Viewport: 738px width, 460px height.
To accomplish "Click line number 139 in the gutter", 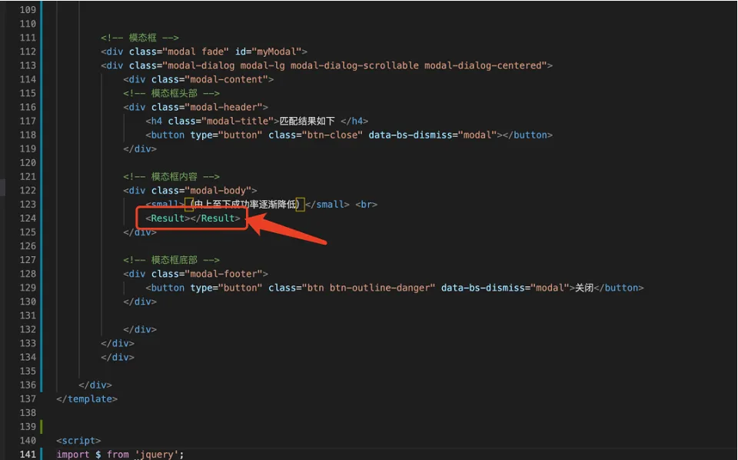I will tap(28, 427).
